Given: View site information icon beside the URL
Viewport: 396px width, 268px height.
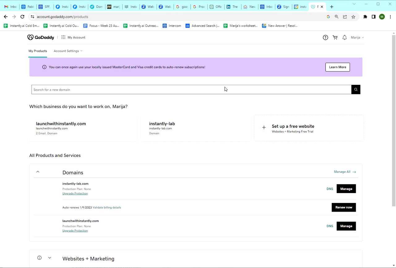Looking at the screenshot, I should coord(32,17).
